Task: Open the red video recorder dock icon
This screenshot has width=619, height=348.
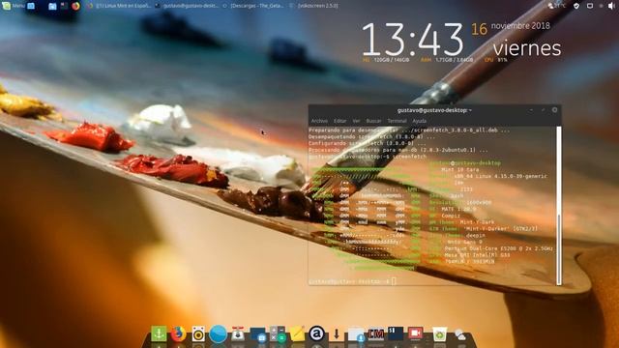Action: (415, 333)
